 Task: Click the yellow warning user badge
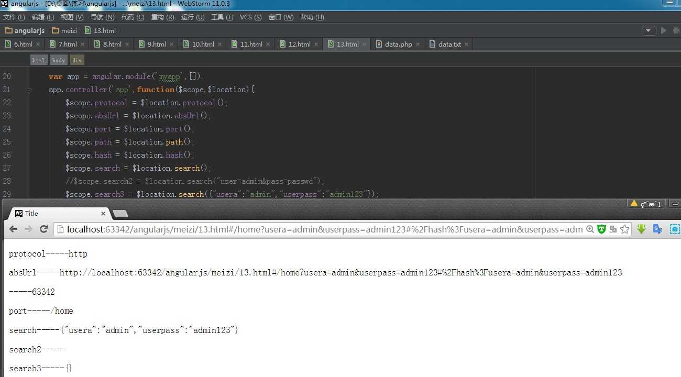[646, 204]
